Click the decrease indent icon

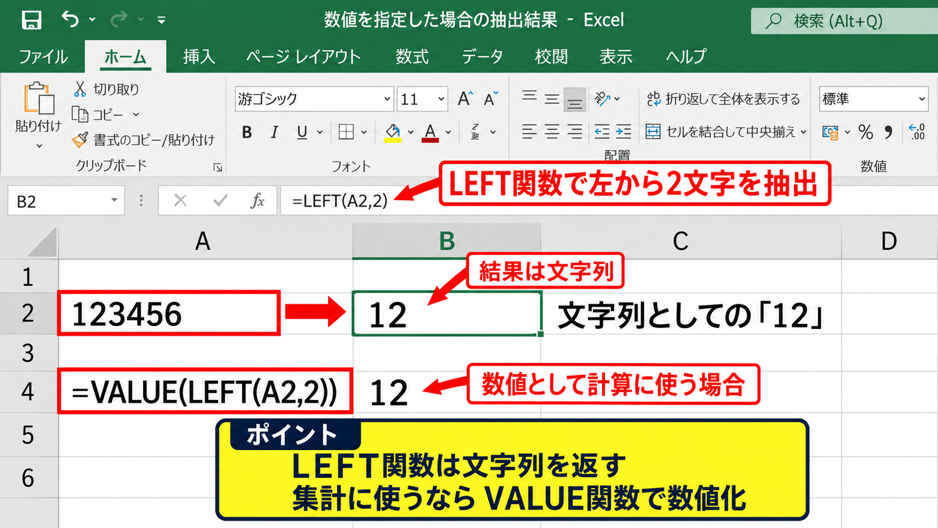click(x=602, y=132)
